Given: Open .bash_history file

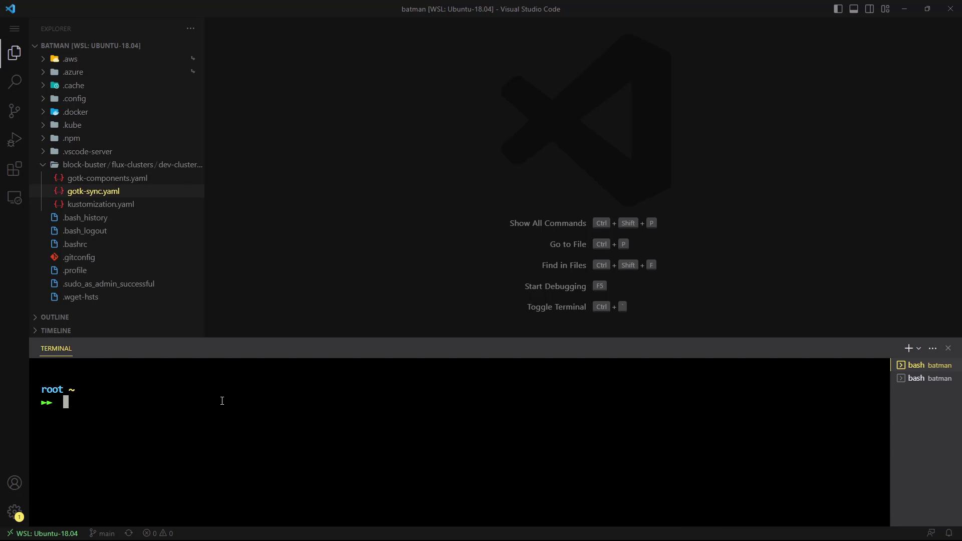Looking at the screenshot, I should point(117,217).
